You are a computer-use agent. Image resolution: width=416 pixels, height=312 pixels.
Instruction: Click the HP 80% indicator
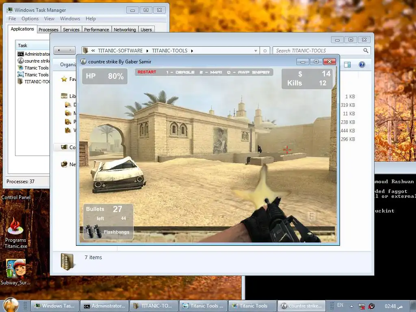tap(104, 76)
